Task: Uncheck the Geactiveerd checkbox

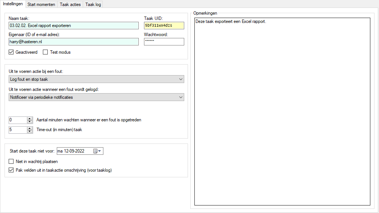Action: point(11,52)
